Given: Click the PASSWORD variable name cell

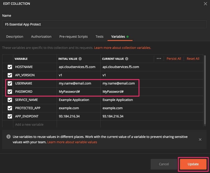Looking at the screenshot, I should coord(35,92).
